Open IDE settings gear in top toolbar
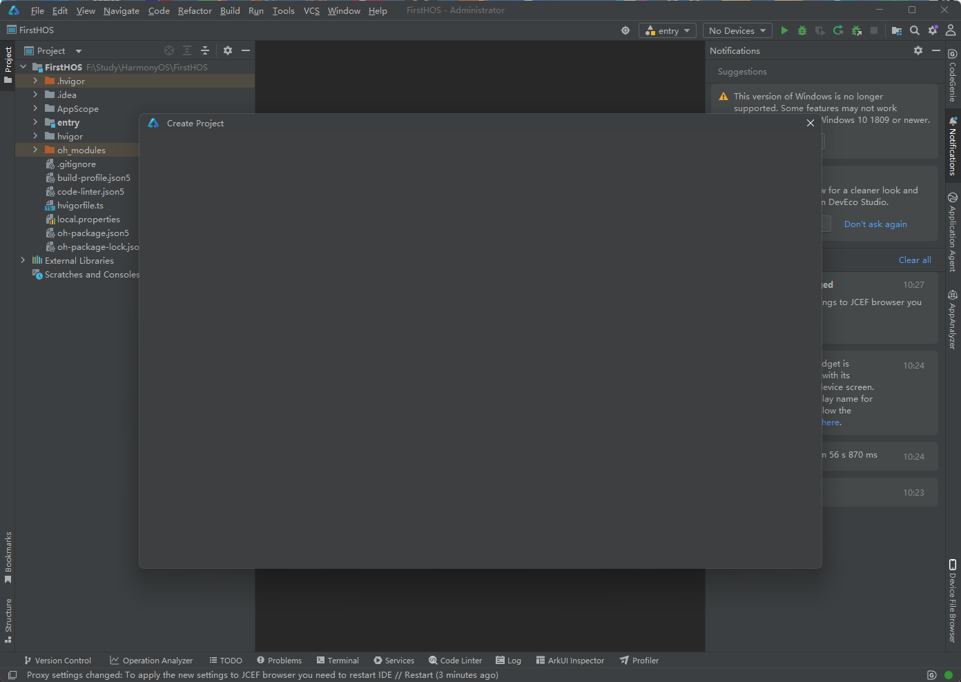Screen dimensions: 961x682 click(933, 30)
